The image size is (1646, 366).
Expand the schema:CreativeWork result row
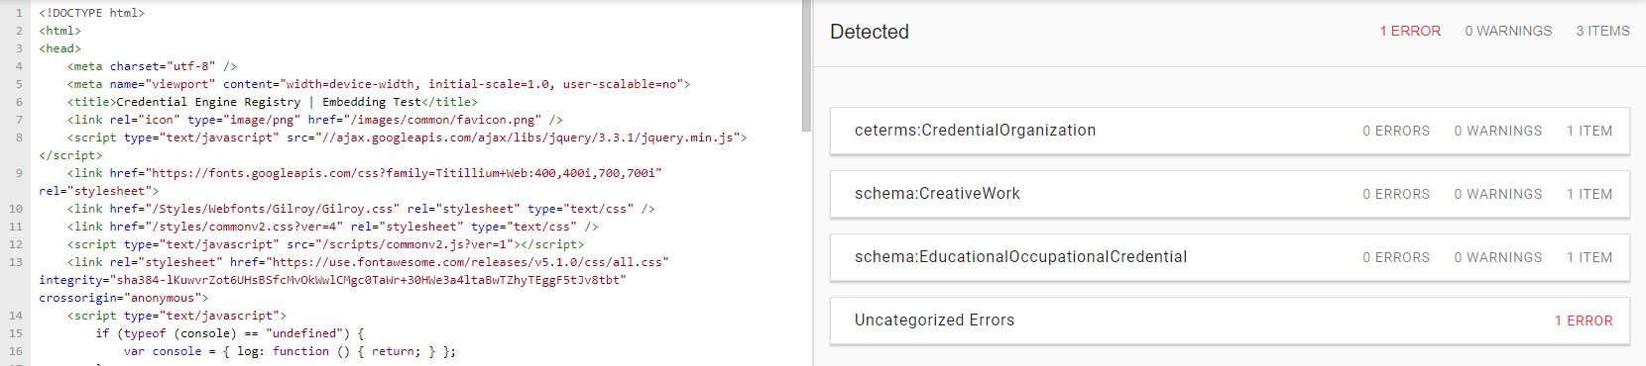click(1230, 194)
